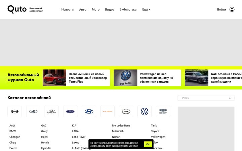The width and height of the screenshot is (242, 151).
Task: Open the Tenet Plus article thumbnail
Action: [54, 78]
